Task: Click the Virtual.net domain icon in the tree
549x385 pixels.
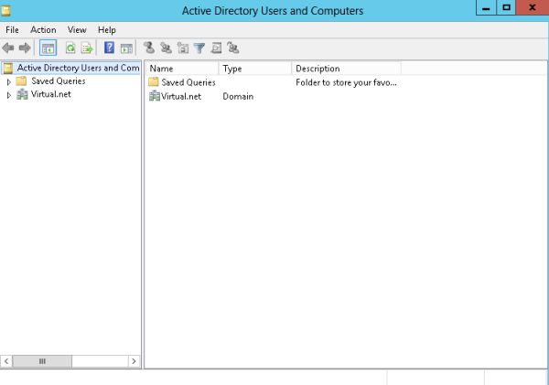Action: coord(22,94)
